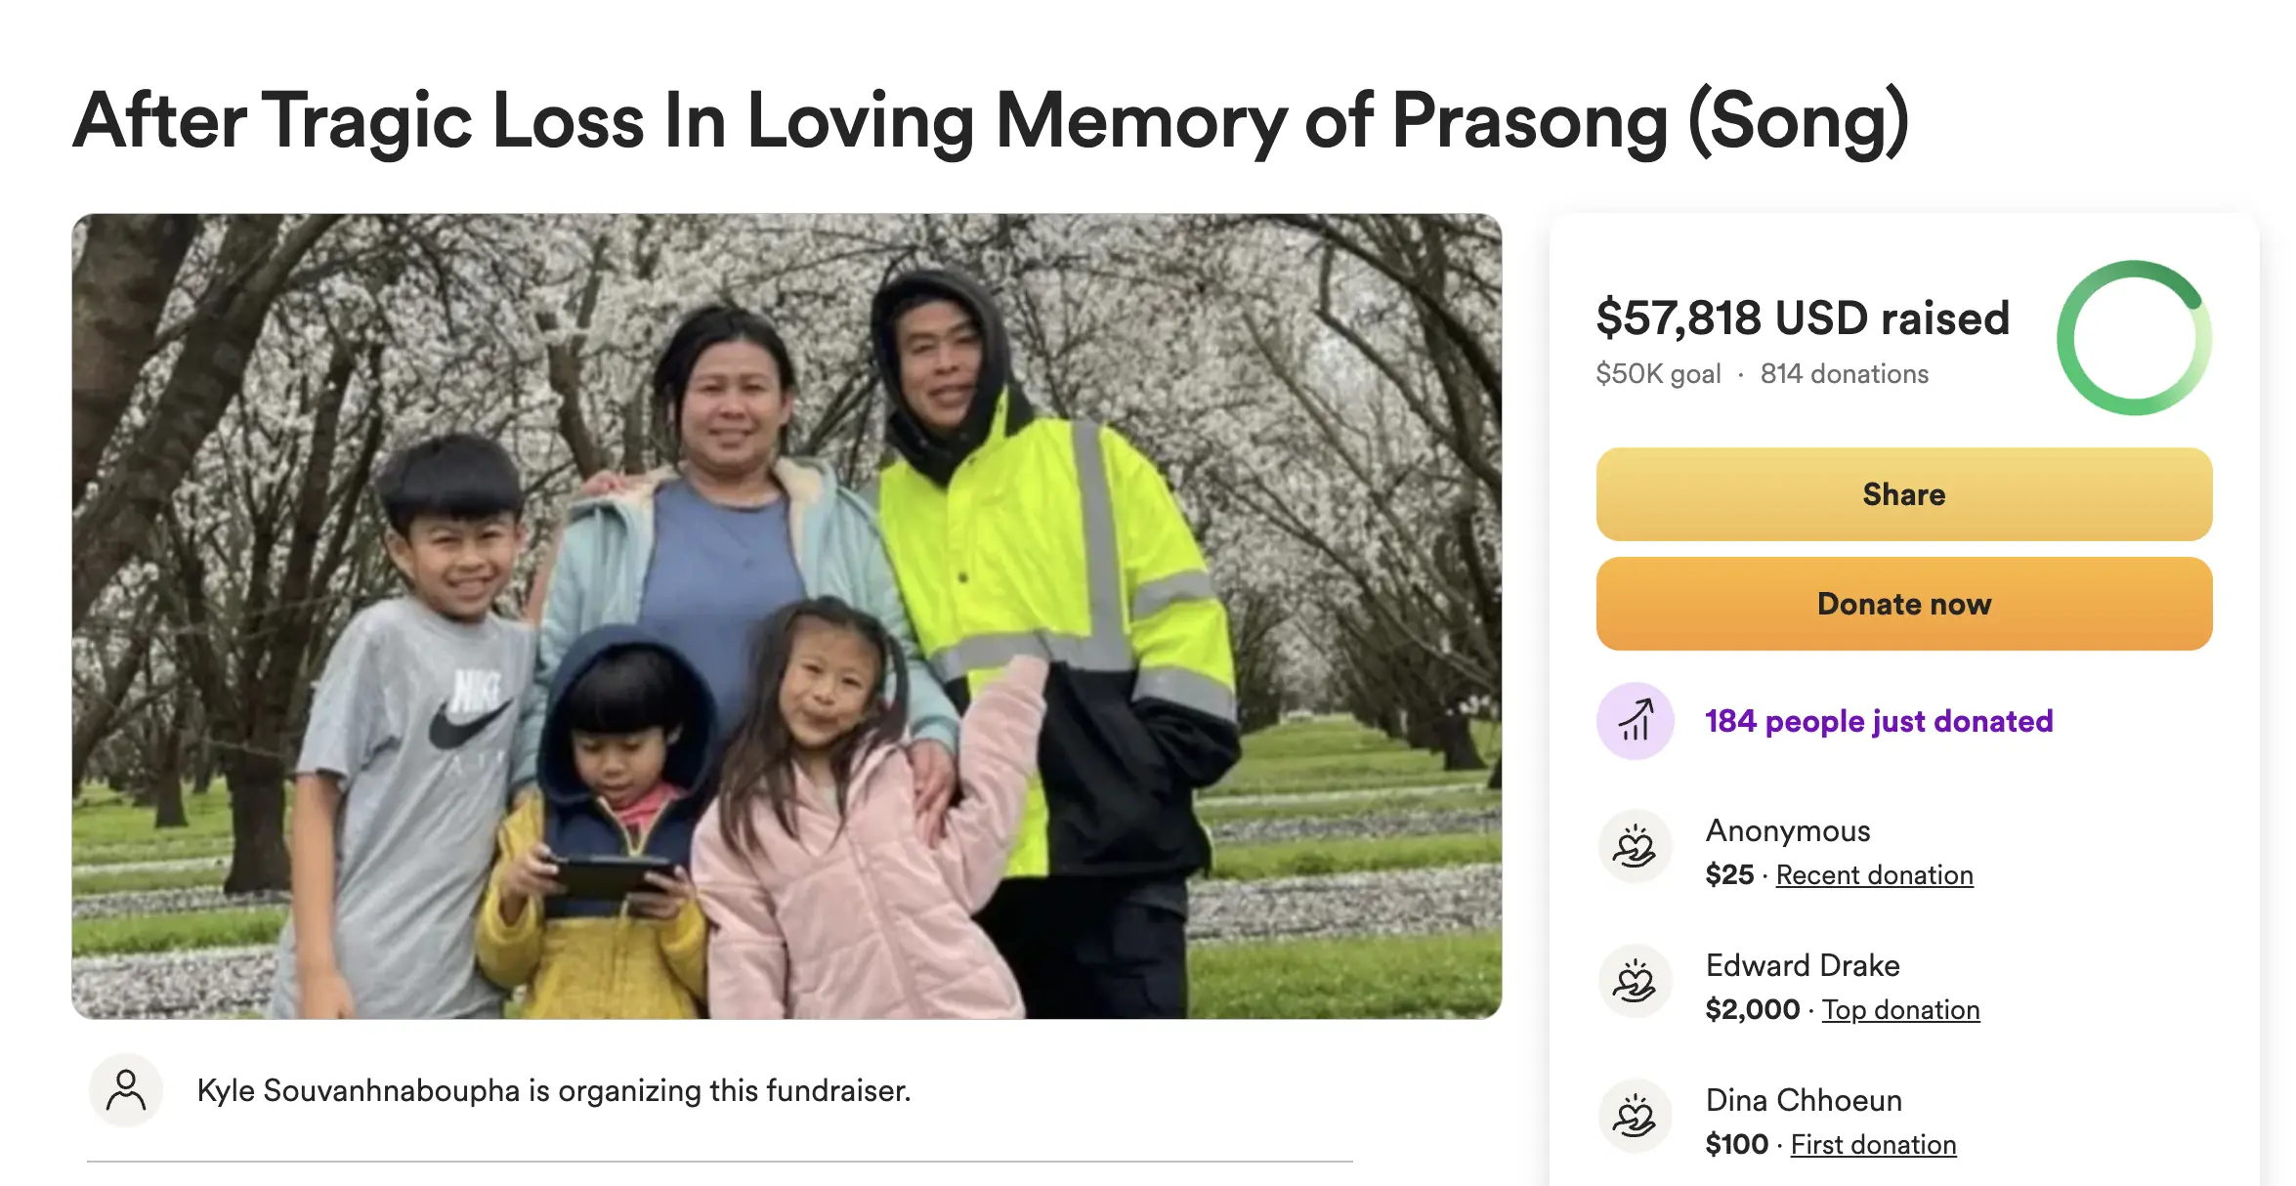Image resolution: width=2296 pixels, height=1186 pixels.
Task: Click the green circular progress ring
Action: point(2134,338)
